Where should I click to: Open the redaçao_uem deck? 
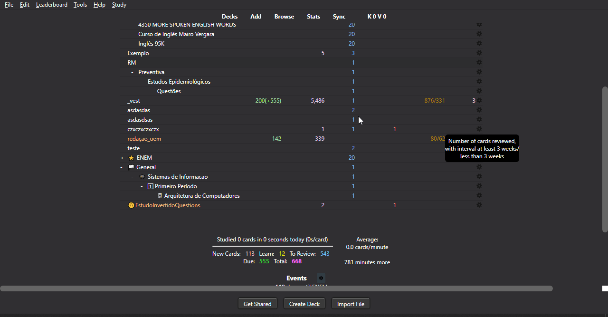(144, 139)
